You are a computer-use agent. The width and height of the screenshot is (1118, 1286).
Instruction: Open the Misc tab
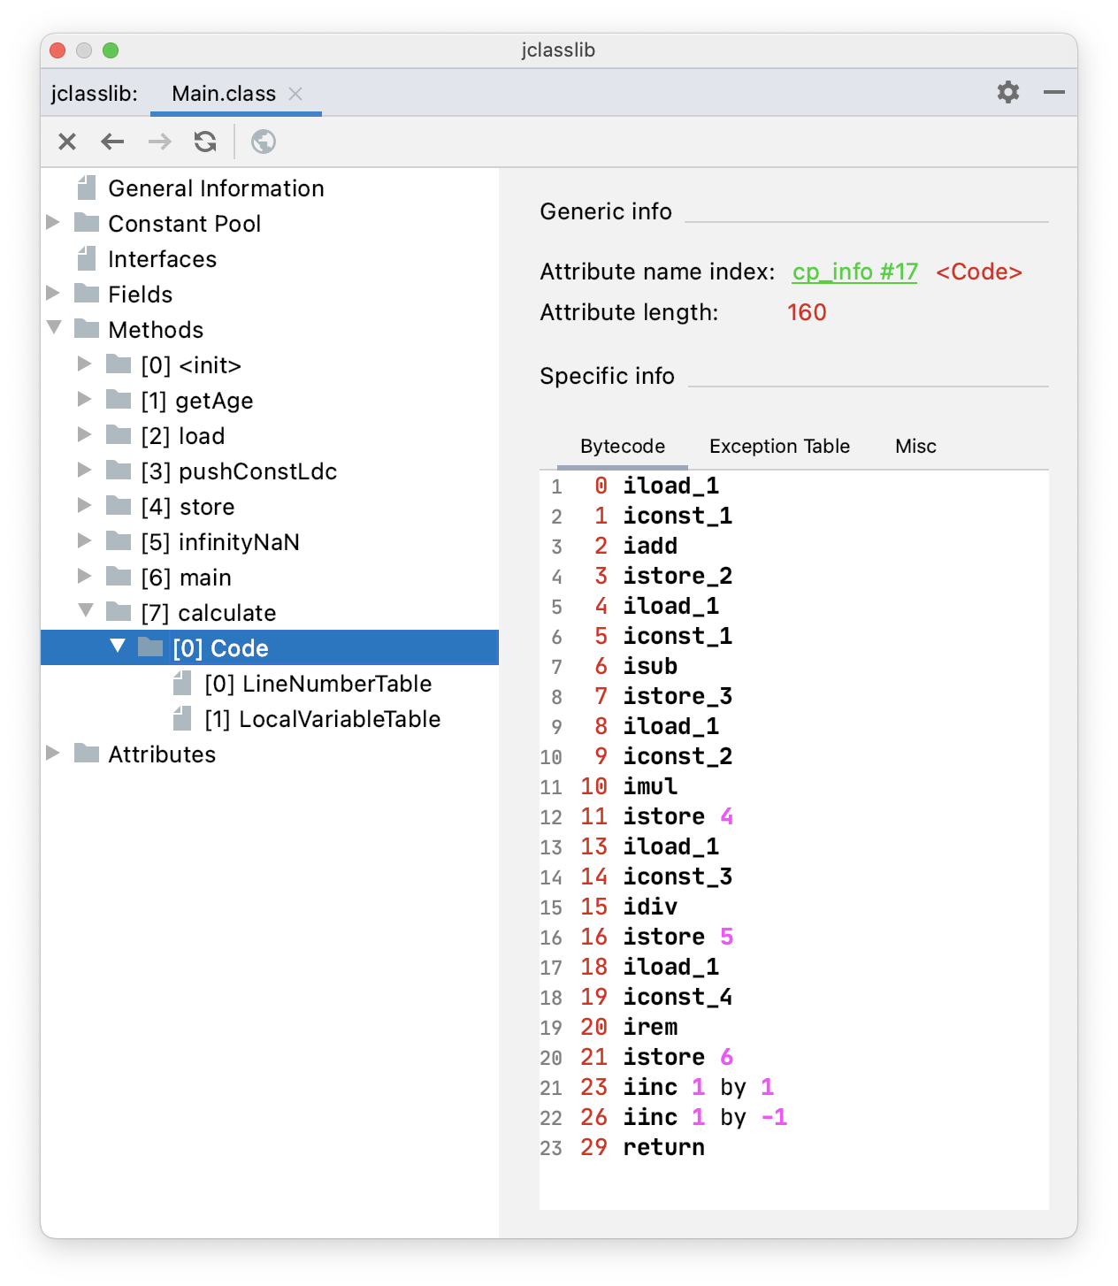click(915, 447)
